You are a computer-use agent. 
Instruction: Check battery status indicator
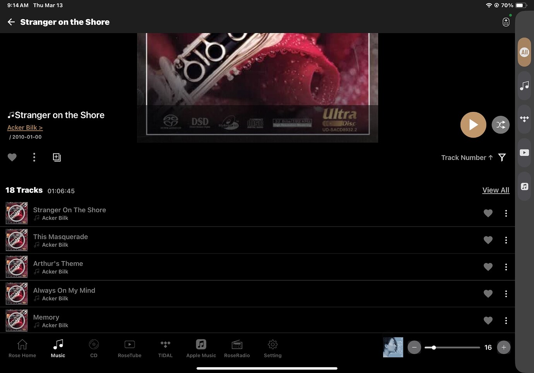tap(521, 5)
